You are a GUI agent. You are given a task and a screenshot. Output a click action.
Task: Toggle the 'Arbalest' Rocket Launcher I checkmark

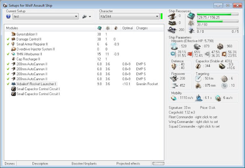[8, 84]
